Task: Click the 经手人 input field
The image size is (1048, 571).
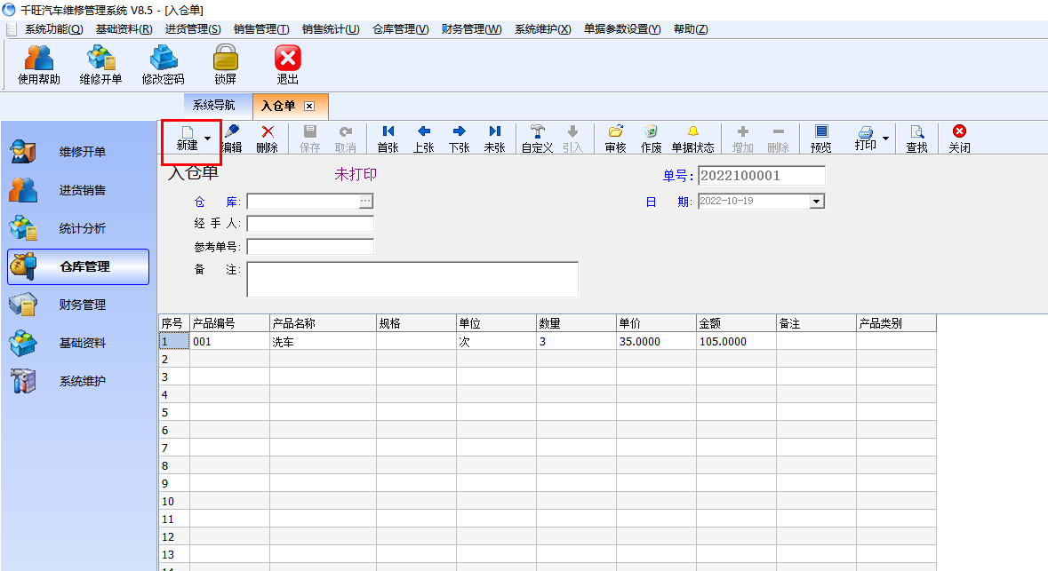Action: (310, 224)
